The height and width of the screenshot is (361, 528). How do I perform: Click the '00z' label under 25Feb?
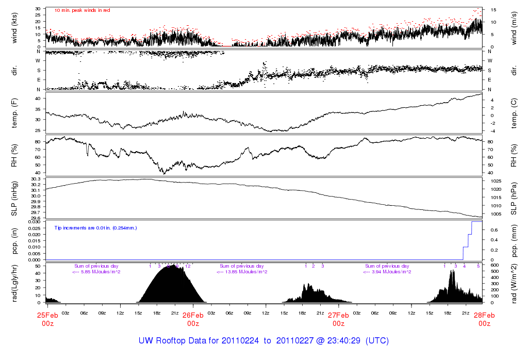tap(47, 324)
